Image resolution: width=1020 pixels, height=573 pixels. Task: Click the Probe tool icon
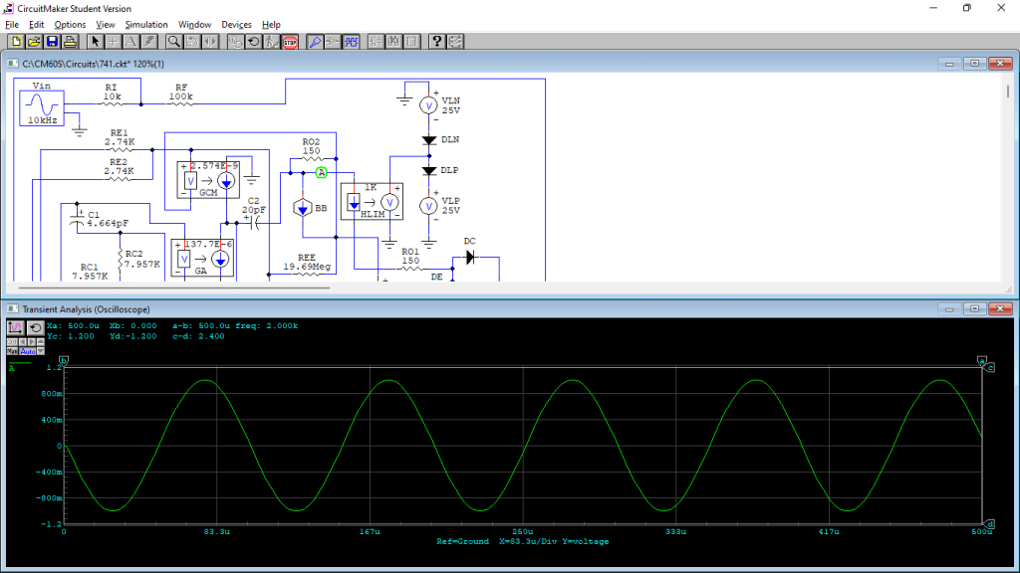pos(315,41)
